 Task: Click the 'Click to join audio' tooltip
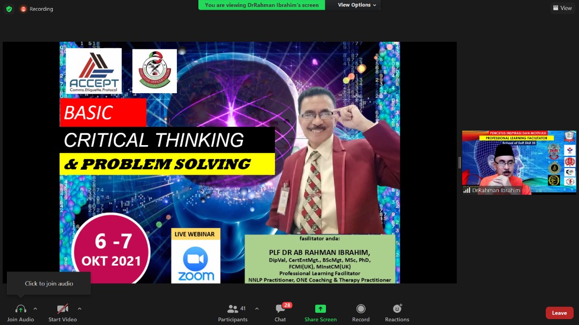tap(49, 283)
